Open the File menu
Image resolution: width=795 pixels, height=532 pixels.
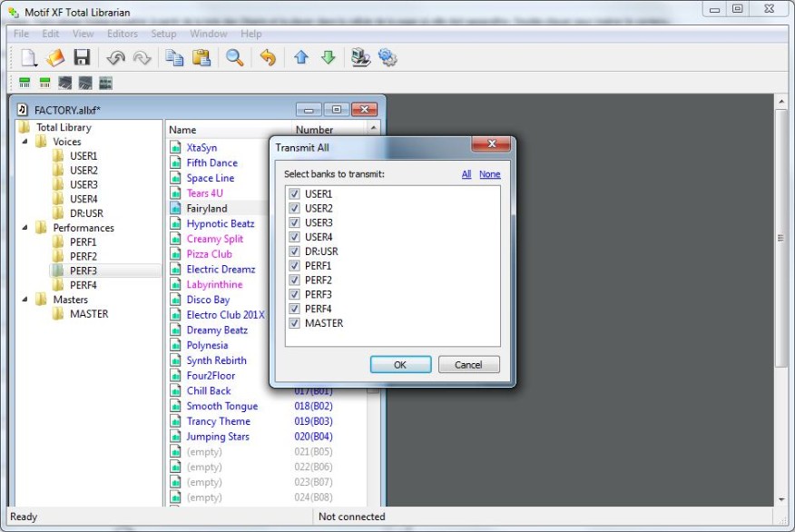21,34
